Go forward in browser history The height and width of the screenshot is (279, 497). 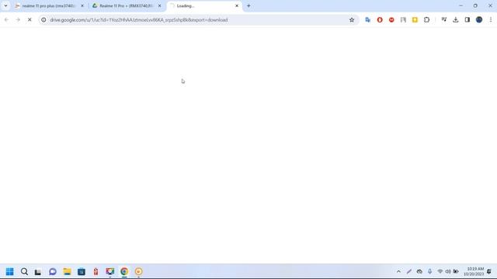pyautogui.click(x=18, y=19)
